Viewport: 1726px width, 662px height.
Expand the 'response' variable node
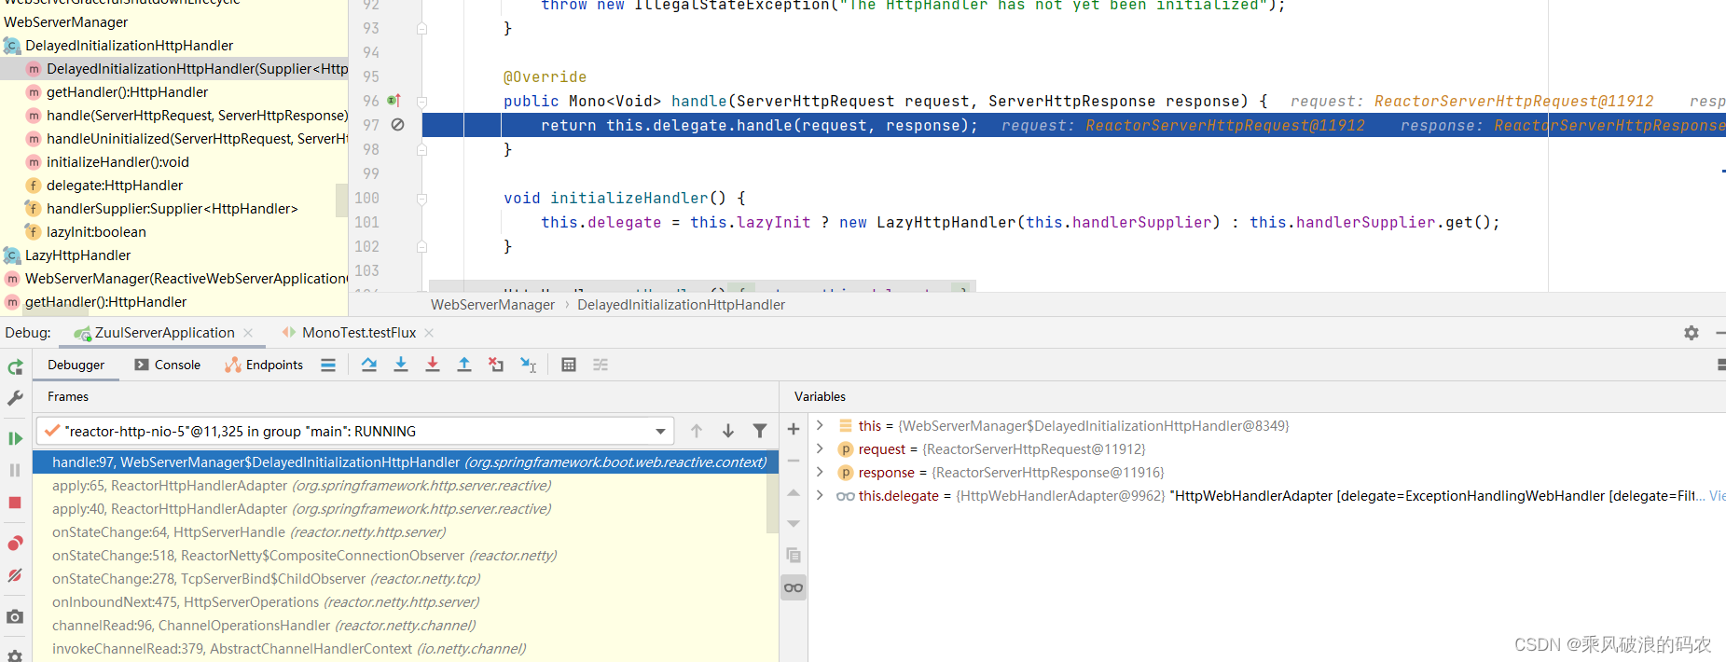[820, 472]
